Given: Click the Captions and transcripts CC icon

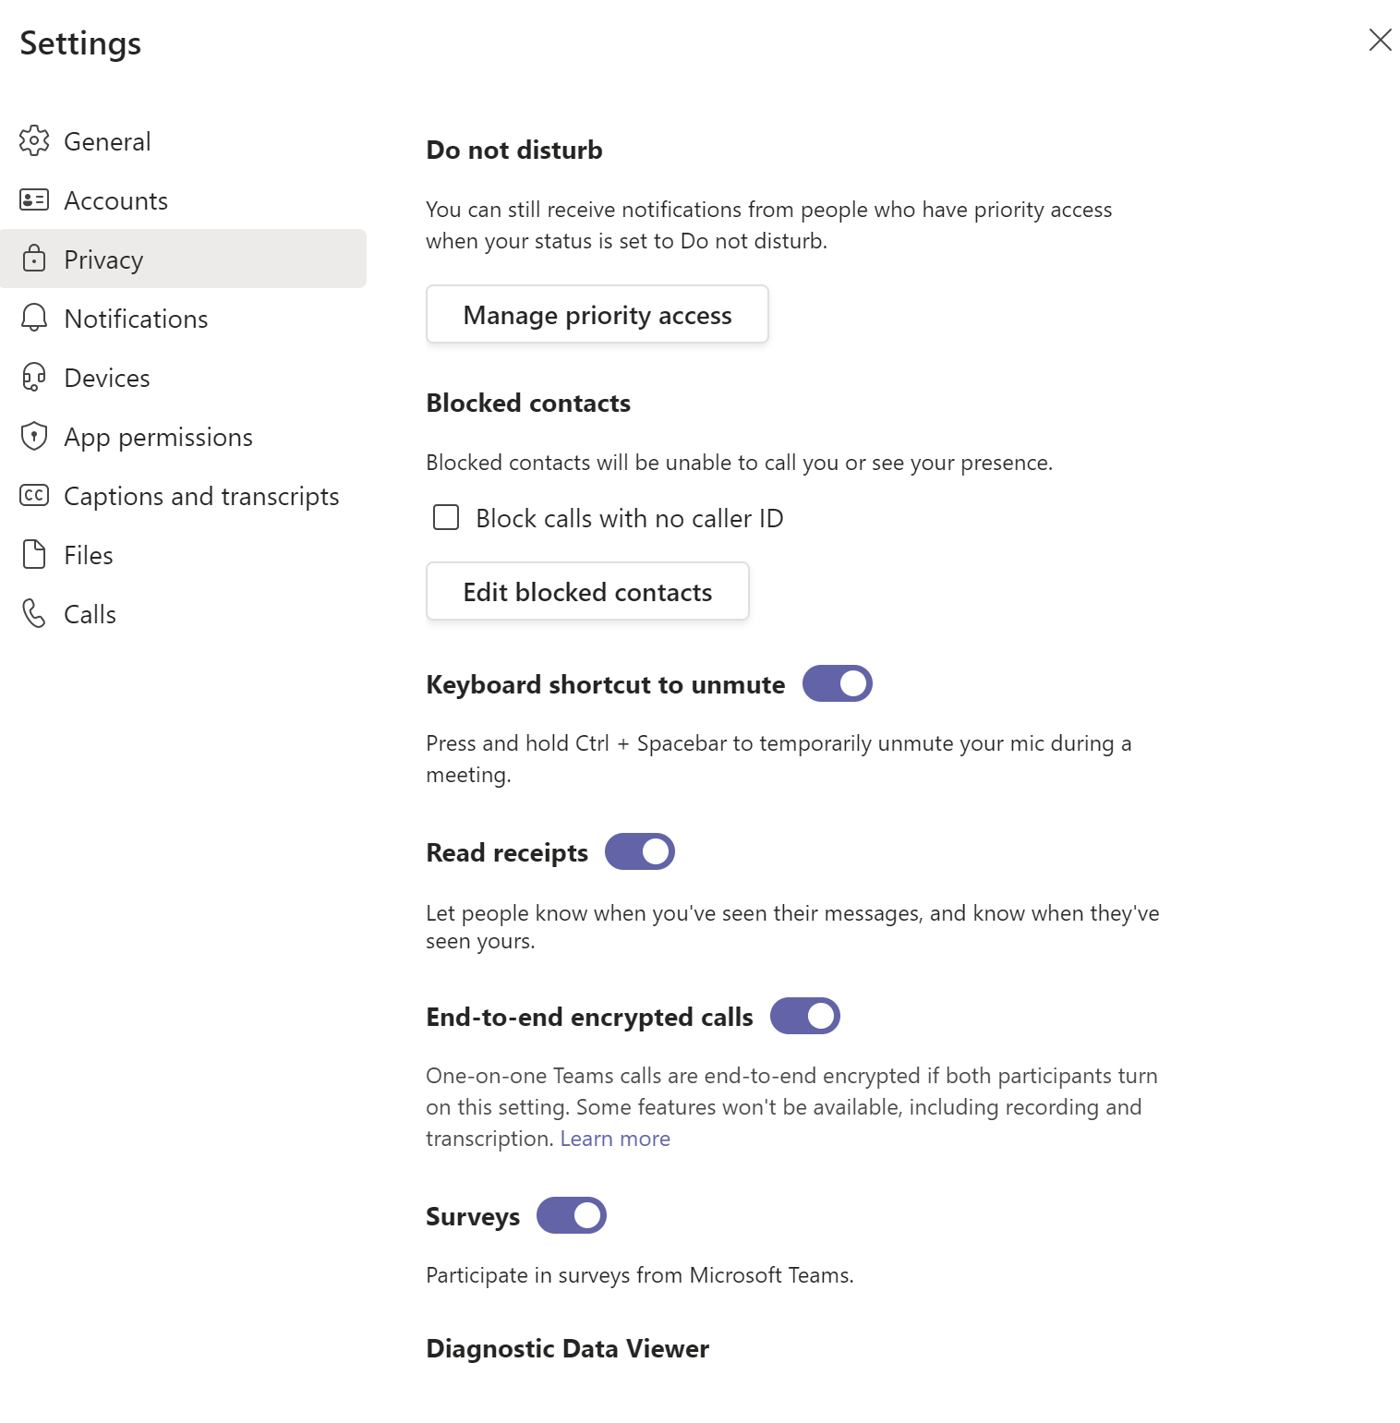Looking at the screenshot, I should [x=34, y=496].
